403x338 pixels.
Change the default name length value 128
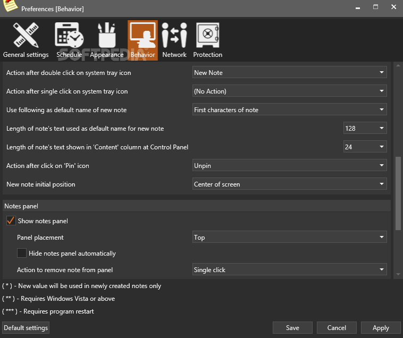(x=365, y=128)
